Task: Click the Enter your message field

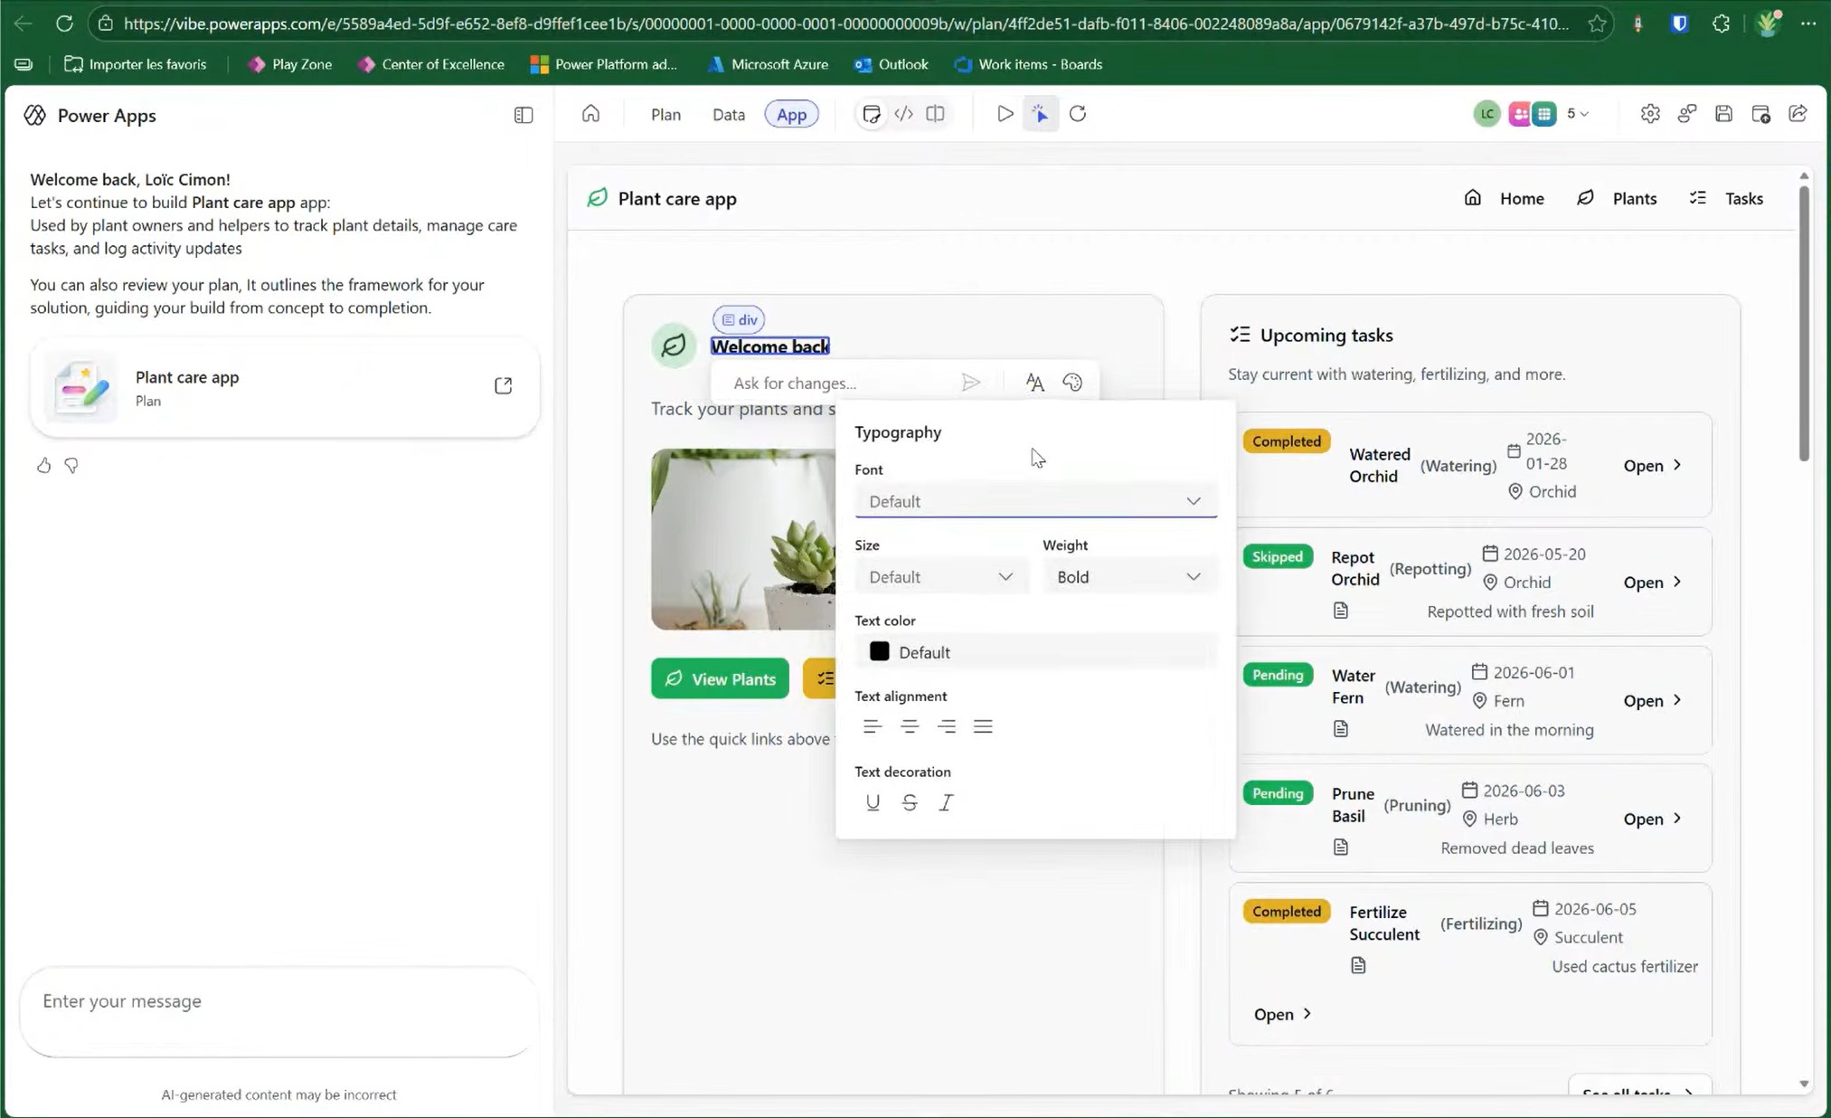Action: click(x=278, y=1001)
